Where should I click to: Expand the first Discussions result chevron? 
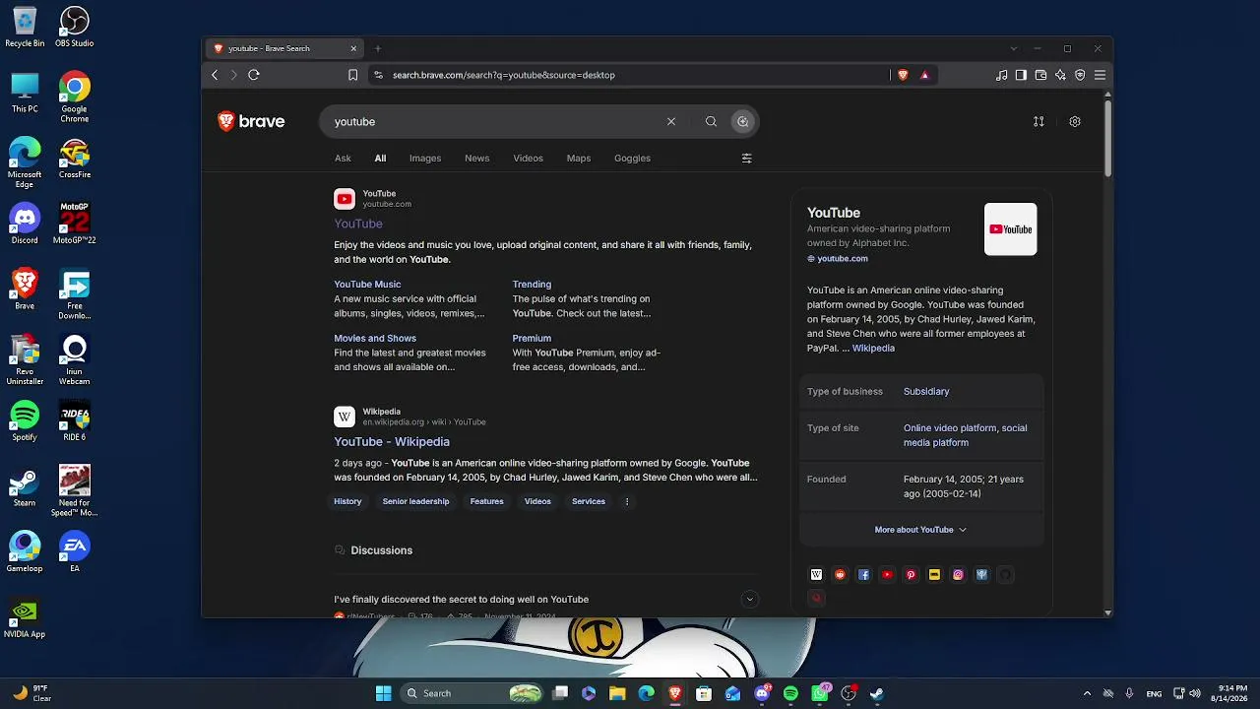click(x=750, y=600)
